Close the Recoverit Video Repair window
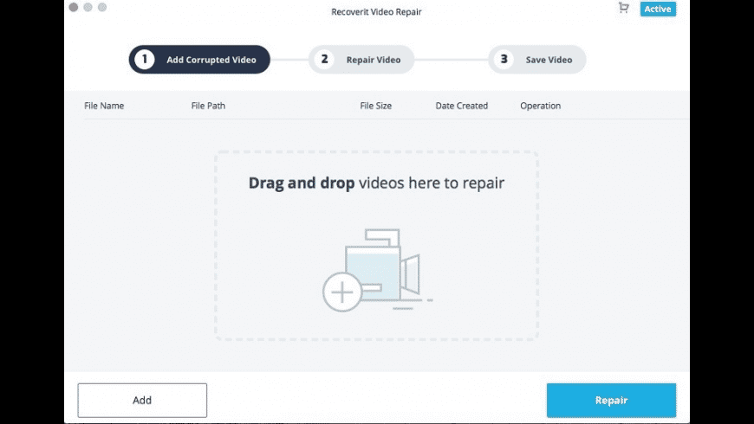Screen dimensions: 754x424 tap(74, 7)
